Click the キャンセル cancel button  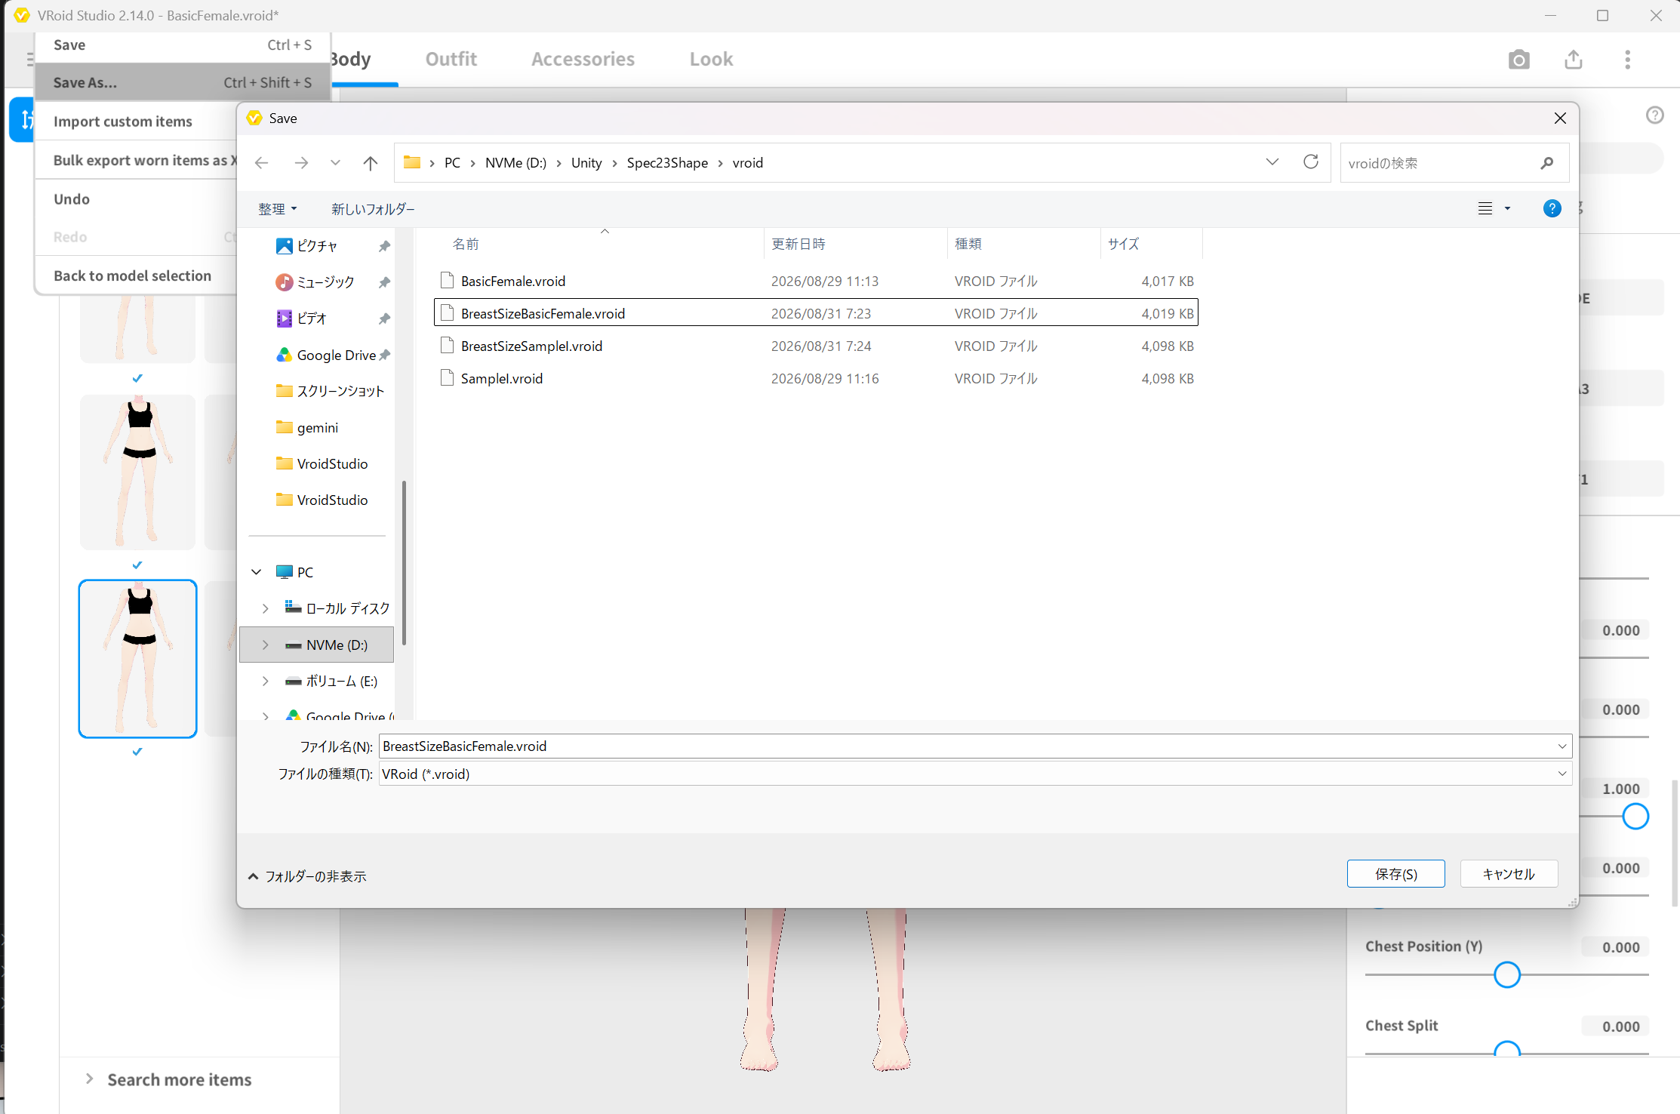1509,874
